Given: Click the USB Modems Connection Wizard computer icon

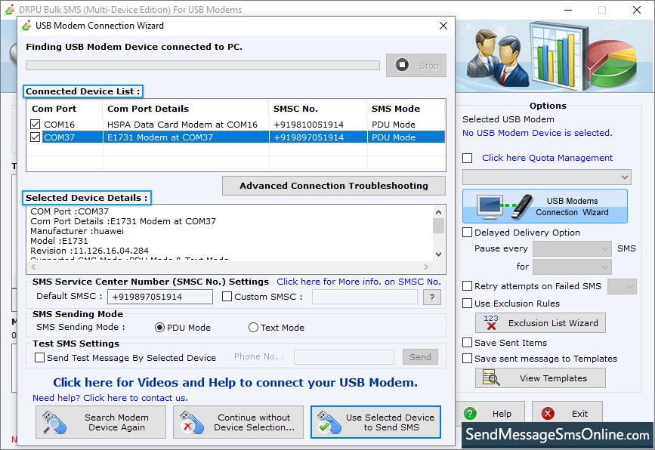Looking at the screenshot, I should [x=490, y=207].
